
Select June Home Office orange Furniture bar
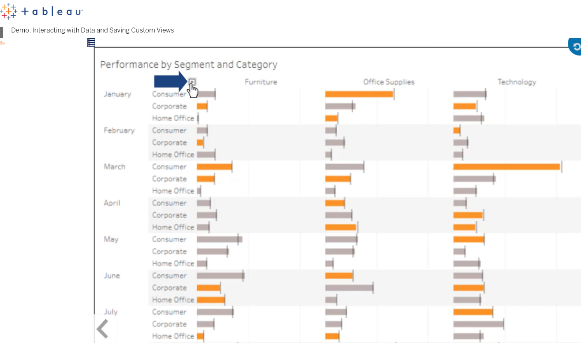tap(211, 300)
